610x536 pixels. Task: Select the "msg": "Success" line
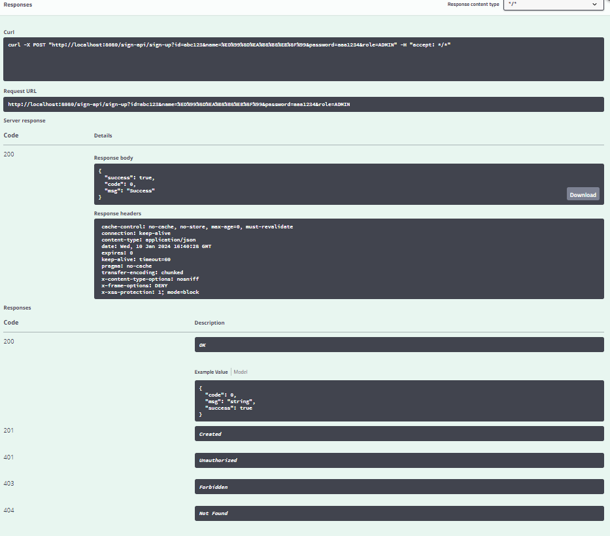[129, 191]
